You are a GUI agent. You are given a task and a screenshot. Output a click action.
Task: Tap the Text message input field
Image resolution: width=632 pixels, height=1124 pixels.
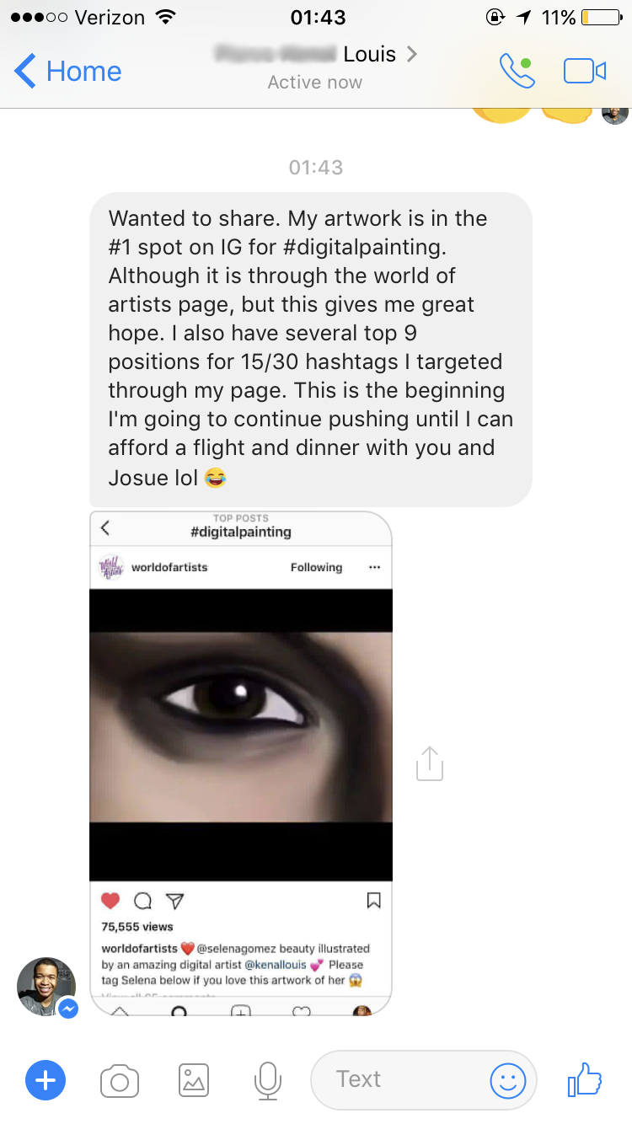pyautogui.click(x=424, y=1080)
